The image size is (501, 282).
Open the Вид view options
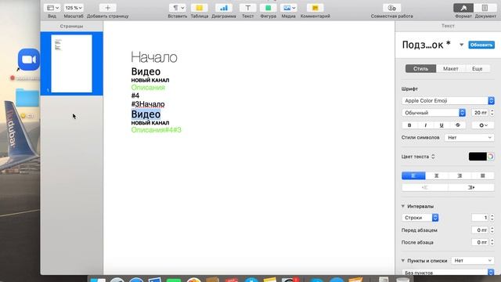point(52,8)
